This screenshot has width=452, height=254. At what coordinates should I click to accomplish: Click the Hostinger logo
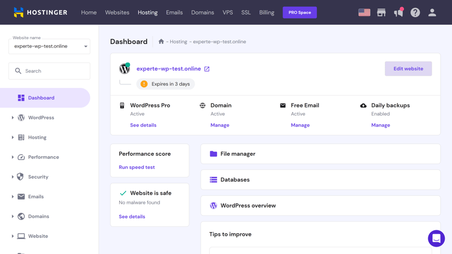pos(40,12)
